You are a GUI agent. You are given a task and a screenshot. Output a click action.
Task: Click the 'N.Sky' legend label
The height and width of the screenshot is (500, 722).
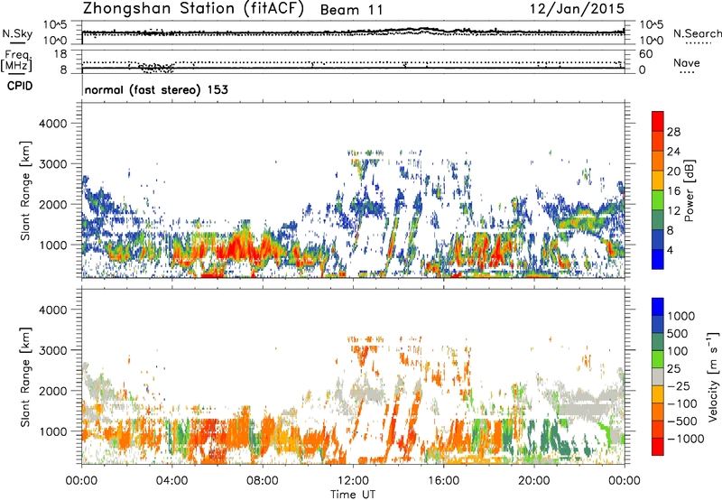pos(17,33)
